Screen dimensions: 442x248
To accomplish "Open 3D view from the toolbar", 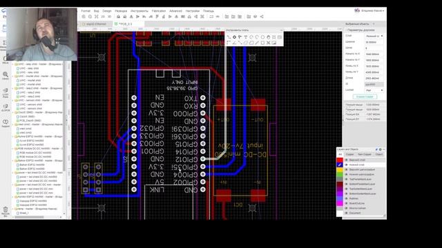I will (109, 17).
